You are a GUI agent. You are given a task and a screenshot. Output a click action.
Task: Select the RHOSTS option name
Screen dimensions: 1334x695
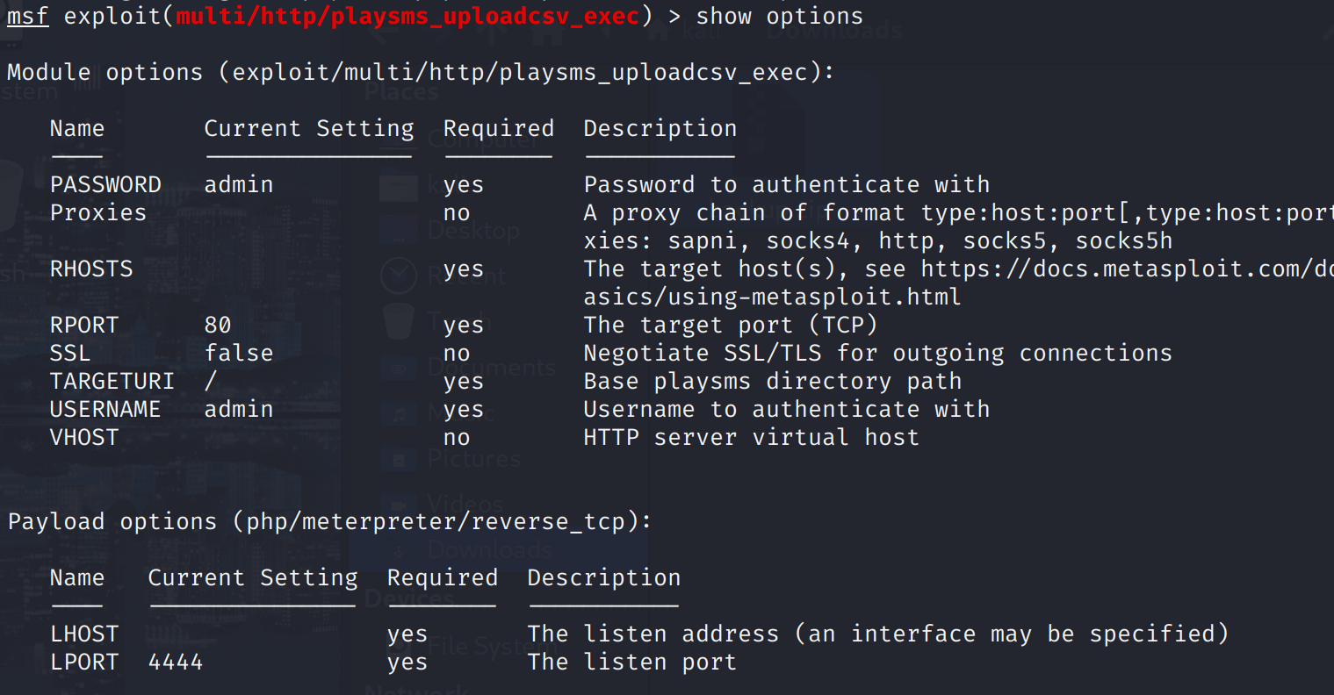tap(91, 269)
